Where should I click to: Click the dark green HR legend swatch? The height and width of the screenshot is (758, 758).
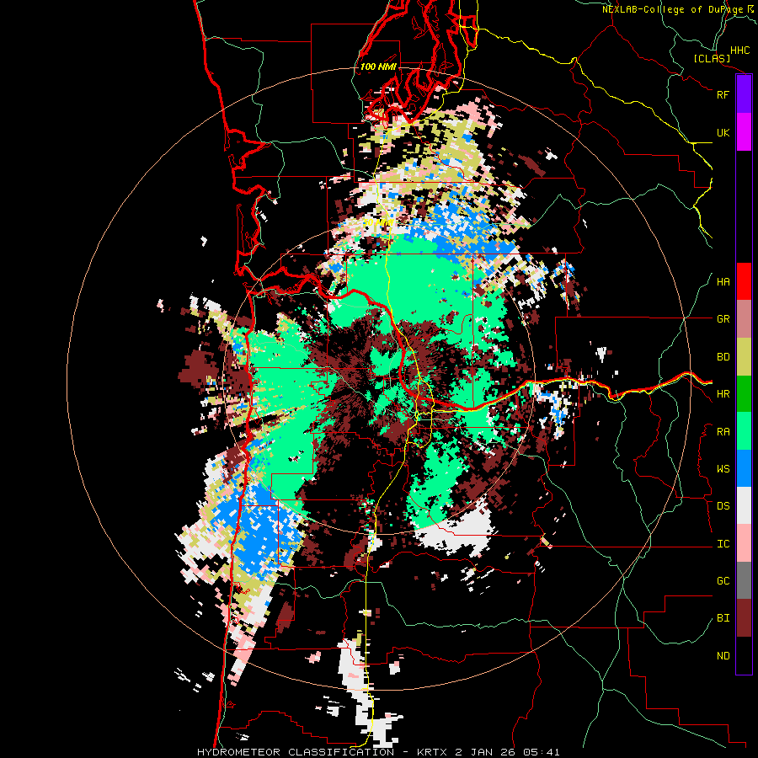(x=744, y=393)
